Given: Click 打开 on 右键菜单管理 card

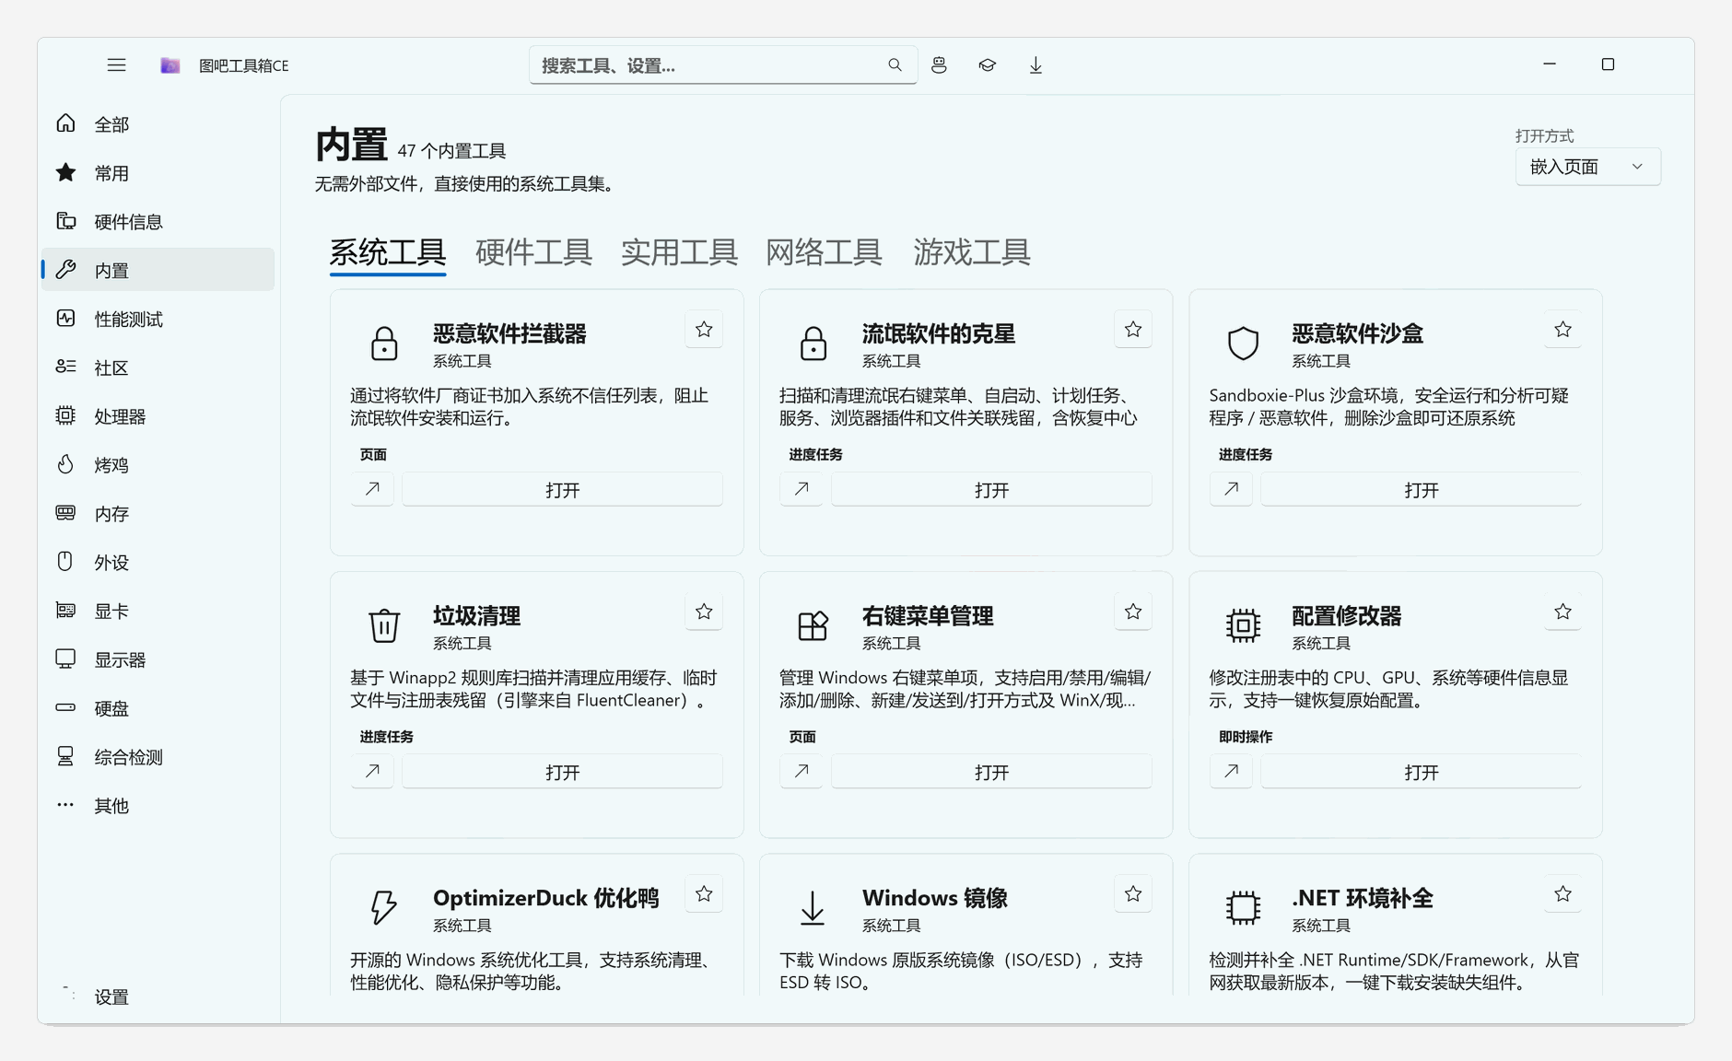Looking at the screenshot, I should click(x=991, y=772).
